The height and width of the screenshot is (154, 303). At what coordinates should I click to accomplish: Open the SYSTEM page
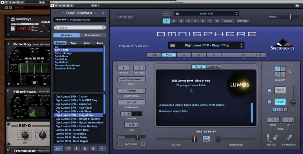(243, 21)
